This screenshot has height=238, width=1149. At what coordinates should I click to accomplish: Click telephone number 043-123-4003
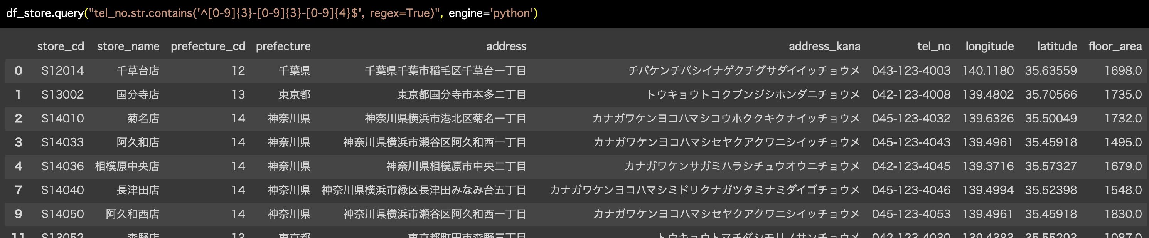(x=911, y=70)
